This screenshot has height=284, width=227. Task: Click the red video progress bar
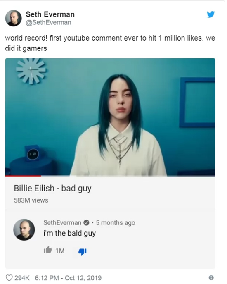pyautogui.click(x=23, y=176)
